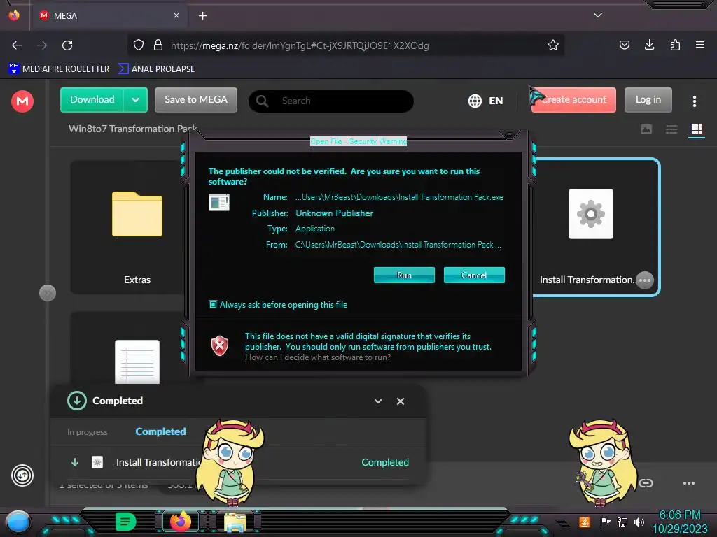
Task: Click the Log in button
Action: (x=648, y=99)
